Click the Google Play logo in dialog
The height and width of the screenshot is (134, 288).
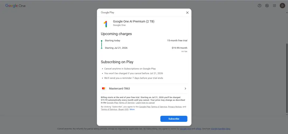pos(107,12)
